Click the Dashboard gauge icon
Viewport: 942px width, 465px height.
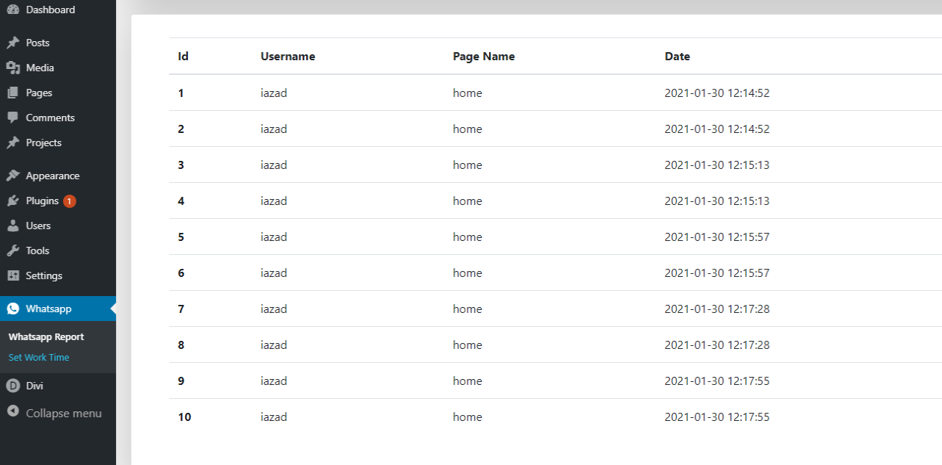point(12,10)
